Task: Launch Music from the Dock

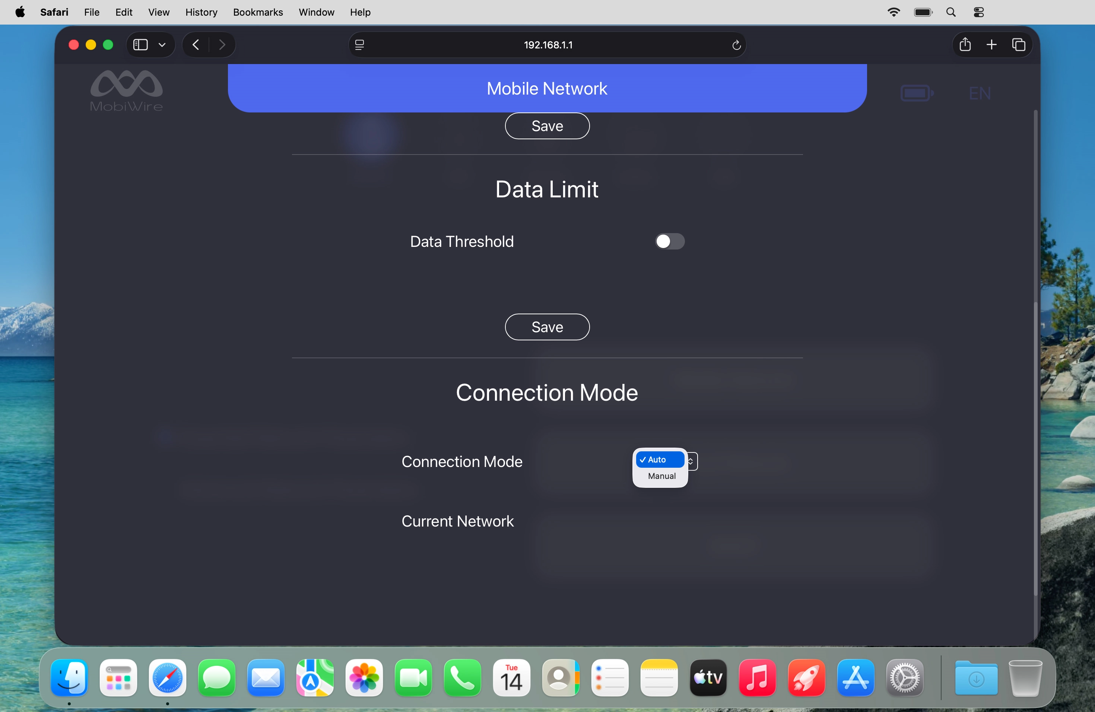Action: [757, 678]
